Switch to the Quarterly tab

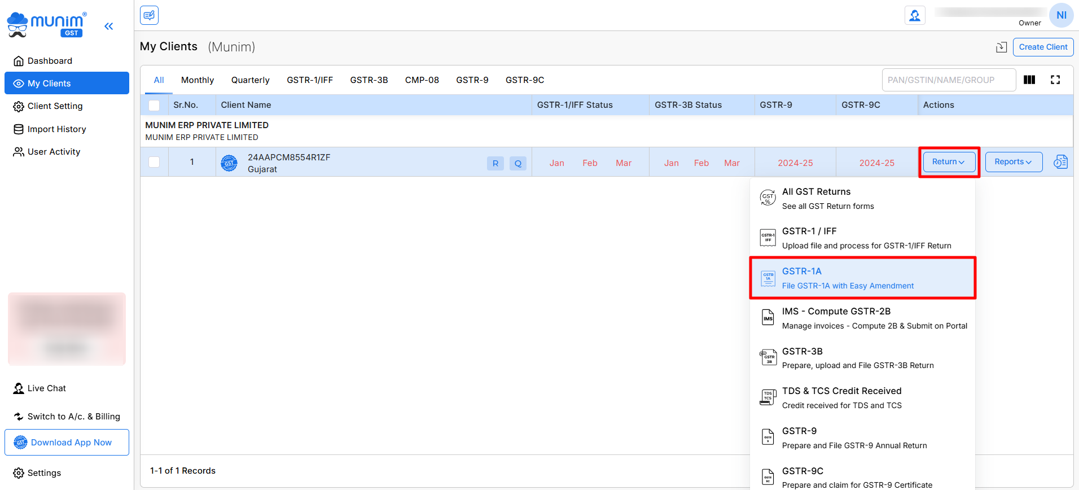pyautogui.click(x=250, y=80)
